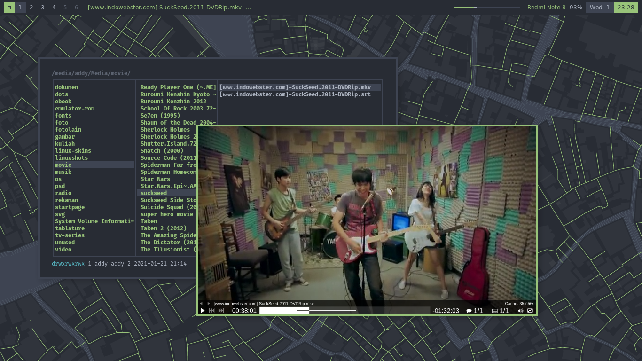The image size is (642, 361).
Task: Click the play button in the video player
Action: click(203, 311)
